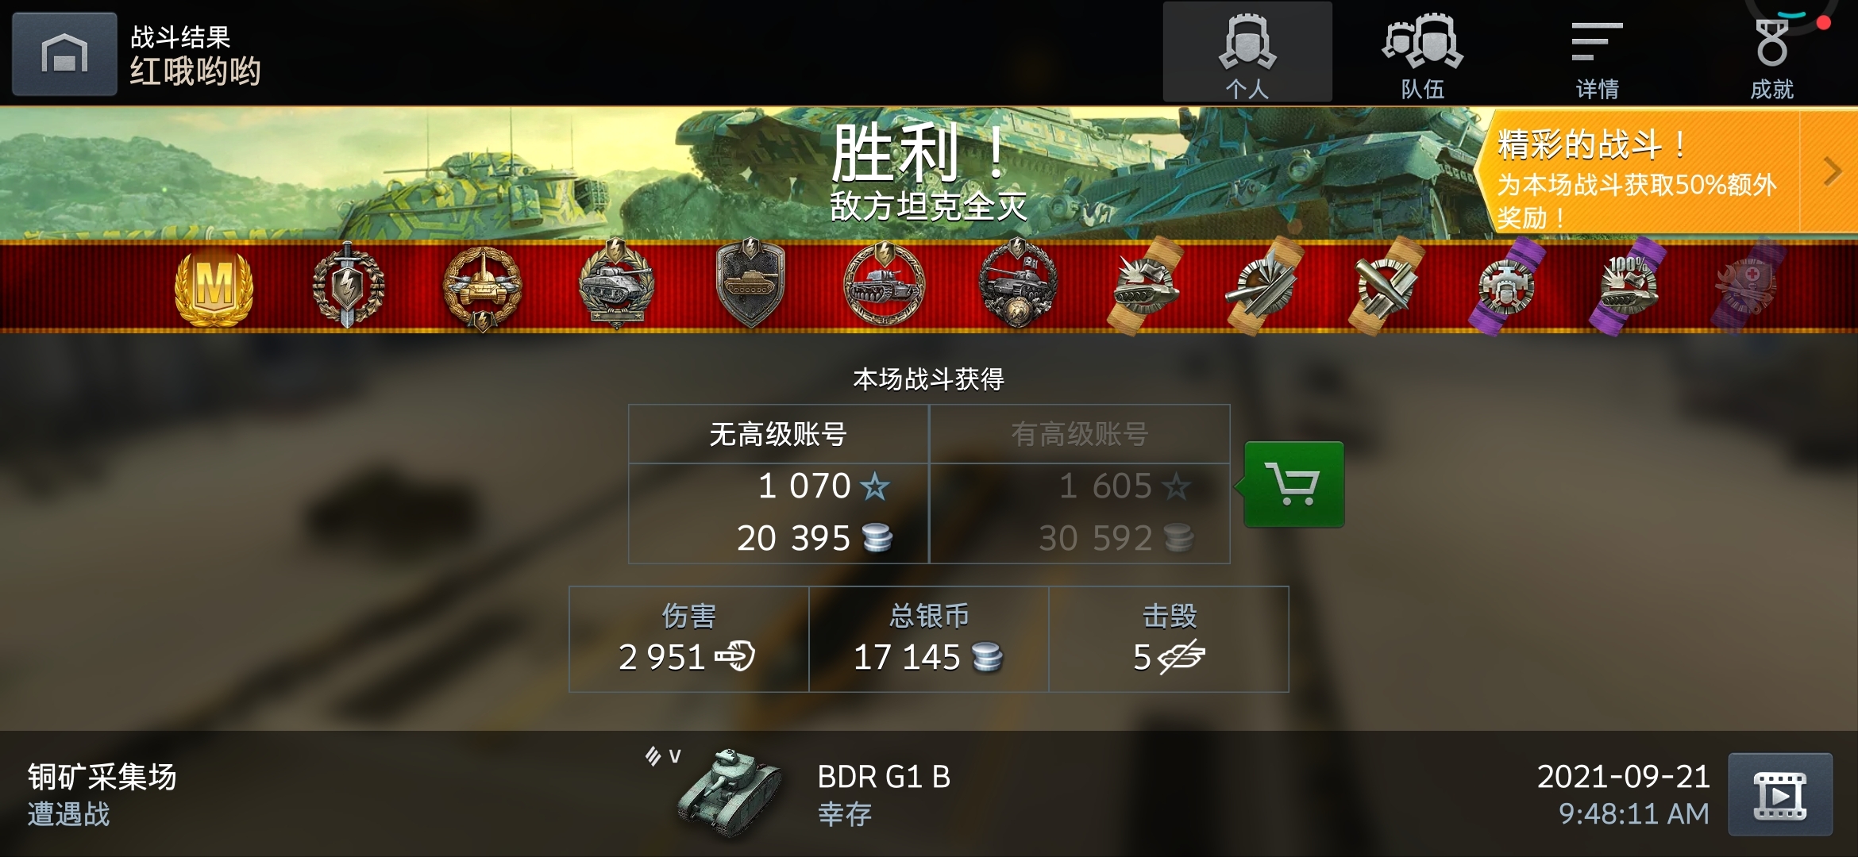1858x857 pixels.
Task: Click the gold M mastery badge
Action: tap(214, 287)
